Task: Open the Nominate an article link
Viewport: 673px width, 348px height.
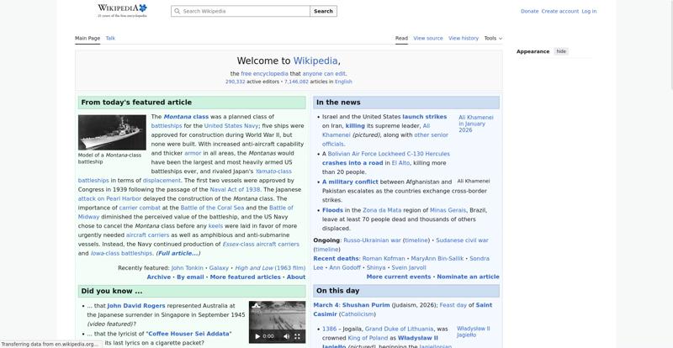Action: (x=468, y=277)
